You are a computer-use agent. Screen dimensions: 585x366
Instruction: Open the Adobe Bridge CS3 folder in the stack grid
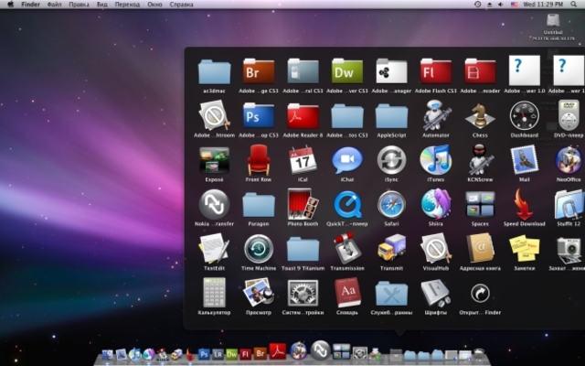(x=259, y=71)
